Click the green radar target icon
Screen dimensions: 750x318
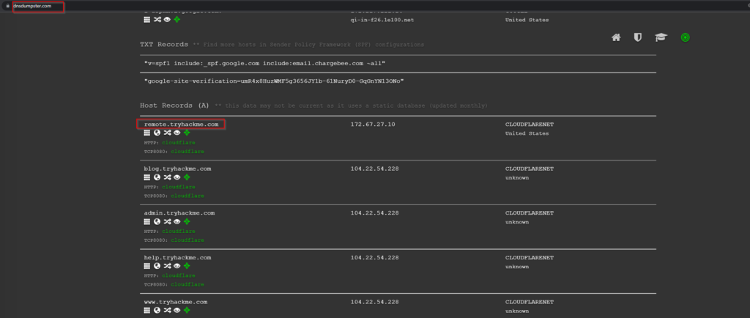click(685, 37)
